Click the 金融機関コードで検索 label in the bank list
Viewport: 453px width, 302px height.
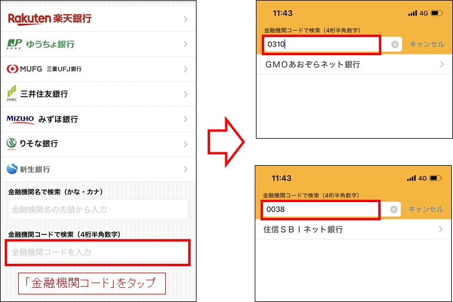pyautogui.click(x=64, y=234)
